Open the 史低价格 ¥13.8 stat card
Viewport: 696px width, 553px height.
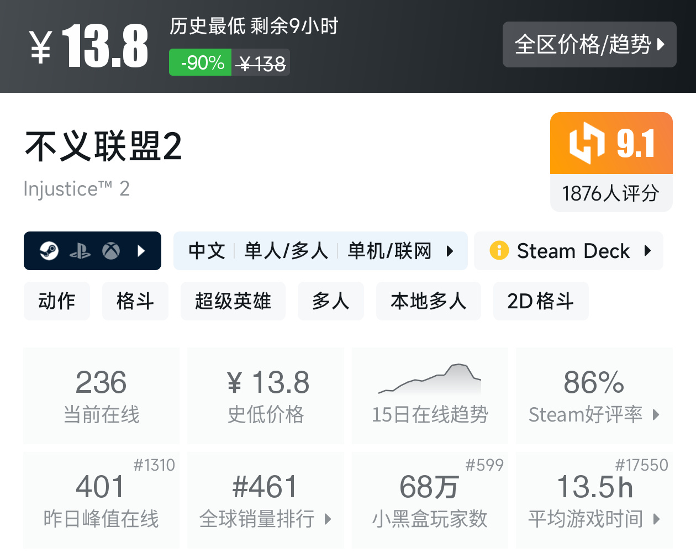[266, 396]
